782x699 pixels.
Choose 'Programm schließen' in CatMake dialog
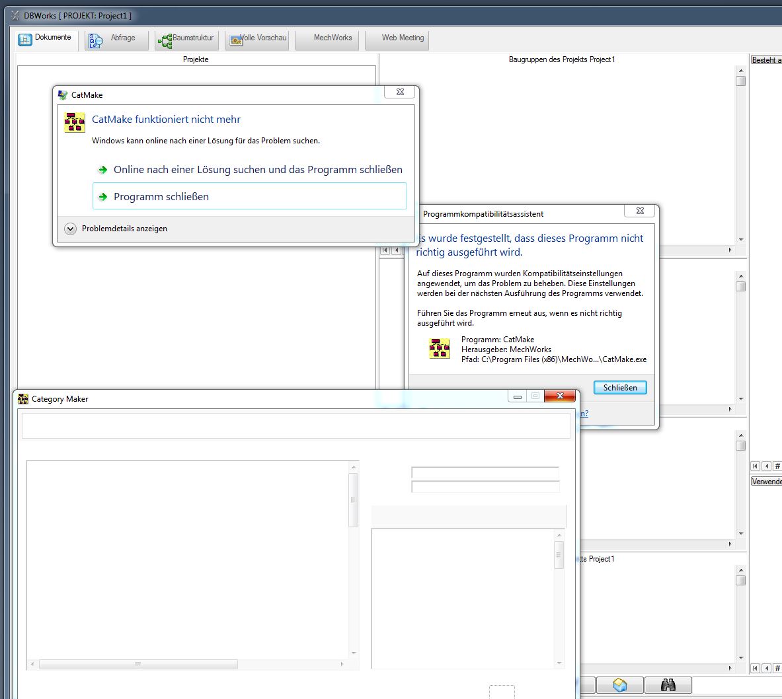[x=250, y=196]
